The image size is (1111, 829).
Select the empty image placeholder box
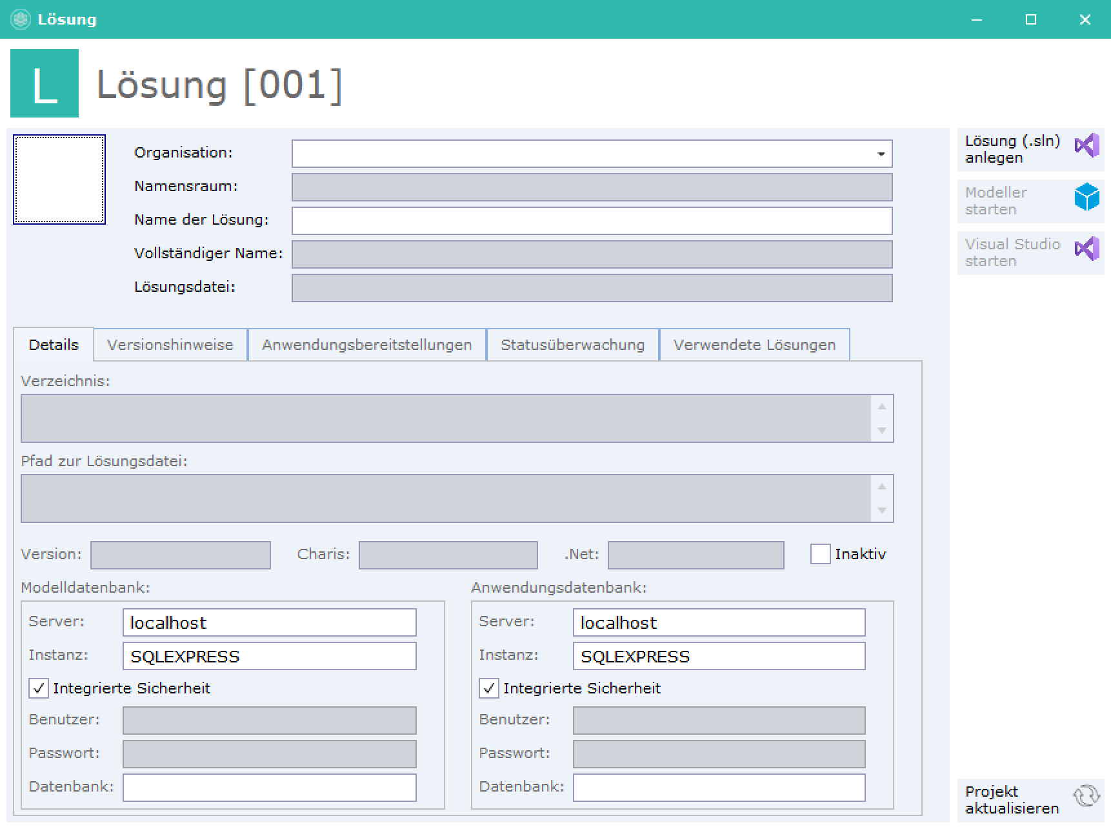point(59,179)
